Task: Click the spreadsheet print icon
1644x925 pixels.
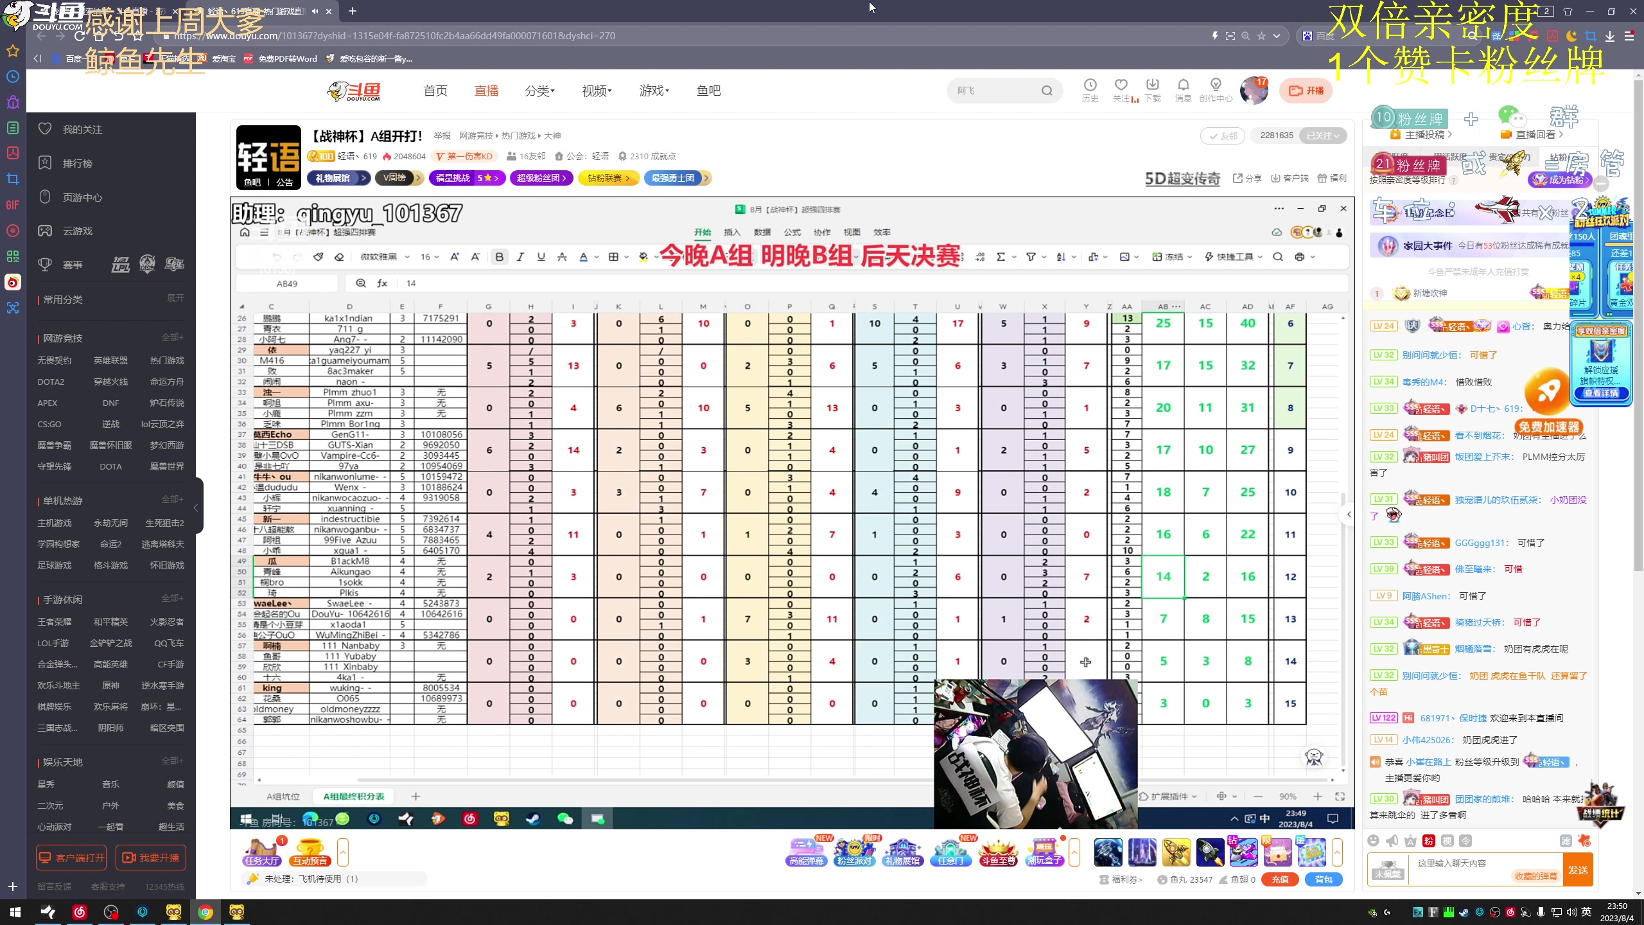Action: click(x=1300, y=257)
